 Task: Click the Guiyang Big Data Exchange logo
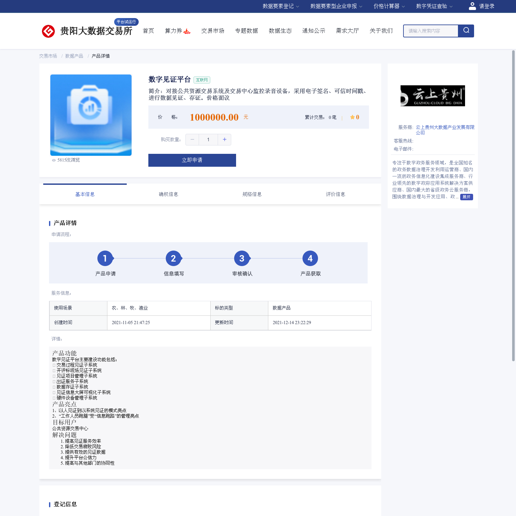(87, 31)
